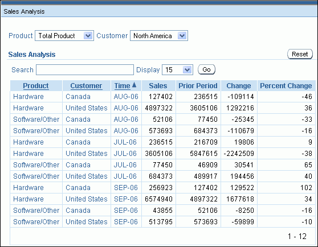Click the 1 - 12 pagination indicator
318x247 pixels.
297,236
